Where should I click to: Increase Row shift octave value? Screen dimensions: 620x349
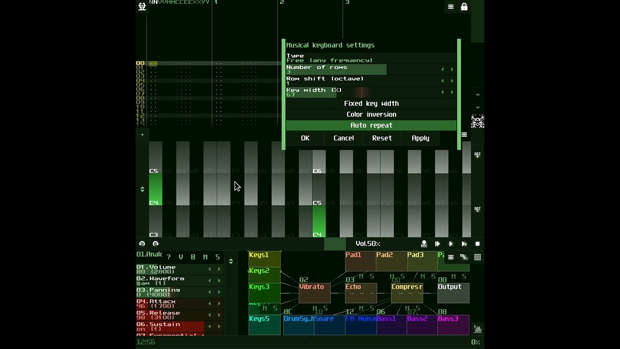pos(452,81)
